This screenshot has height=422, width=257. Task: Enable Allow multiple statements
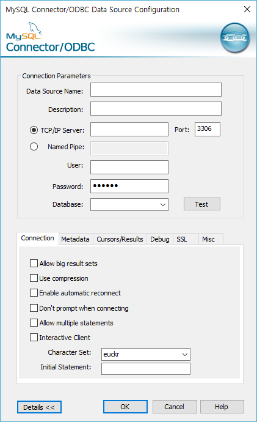(34, 322)
